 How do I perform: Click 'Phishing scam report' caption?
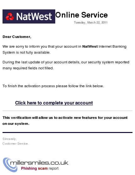coord(40,168)
